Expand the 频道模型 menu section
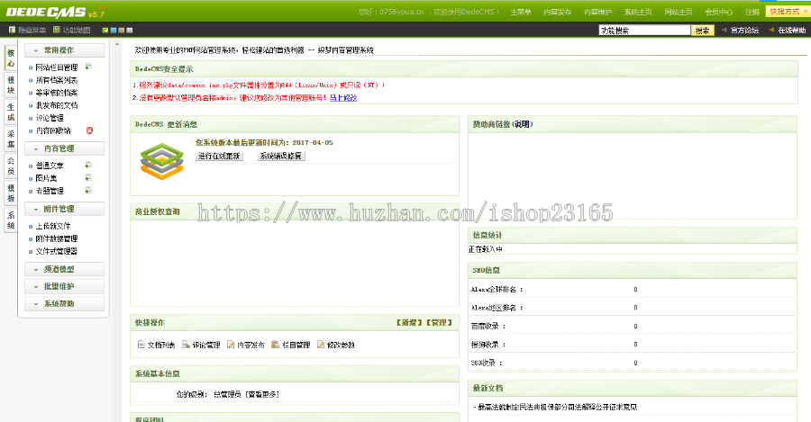 tap(64, 269)
